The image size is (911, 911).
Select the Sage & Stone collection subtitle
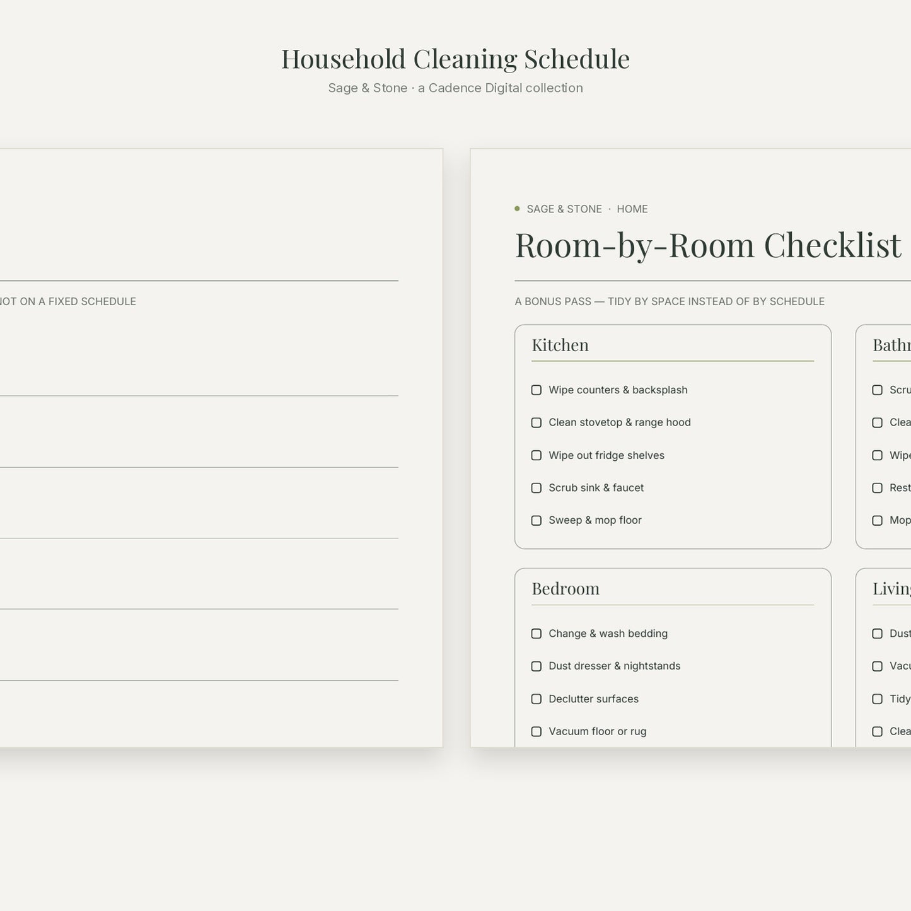coord(455,88)
